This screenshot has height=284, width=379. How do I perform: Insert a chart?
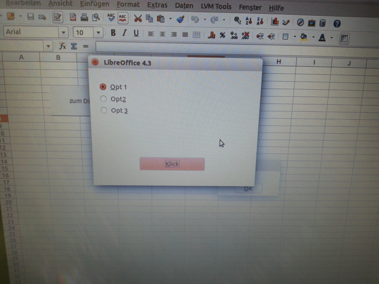275,22
